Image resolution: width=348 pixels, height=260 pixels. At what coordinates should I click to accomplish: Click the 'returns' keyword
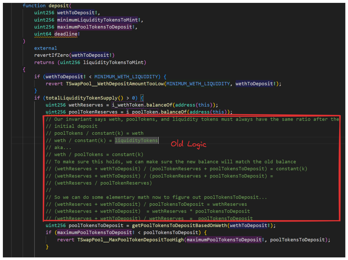pos(44,62)
